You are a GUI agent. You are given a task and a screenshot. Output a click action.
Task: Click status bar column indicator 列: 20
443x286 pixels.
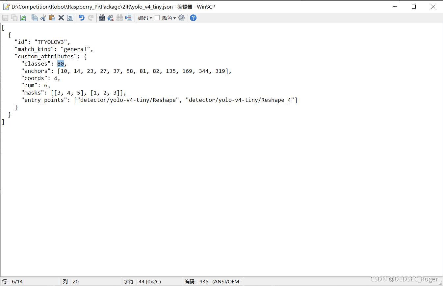click(71, 282)
